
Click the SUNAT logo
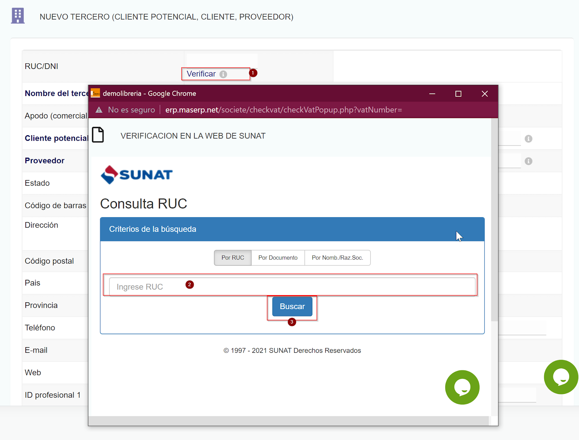point(137,175)
